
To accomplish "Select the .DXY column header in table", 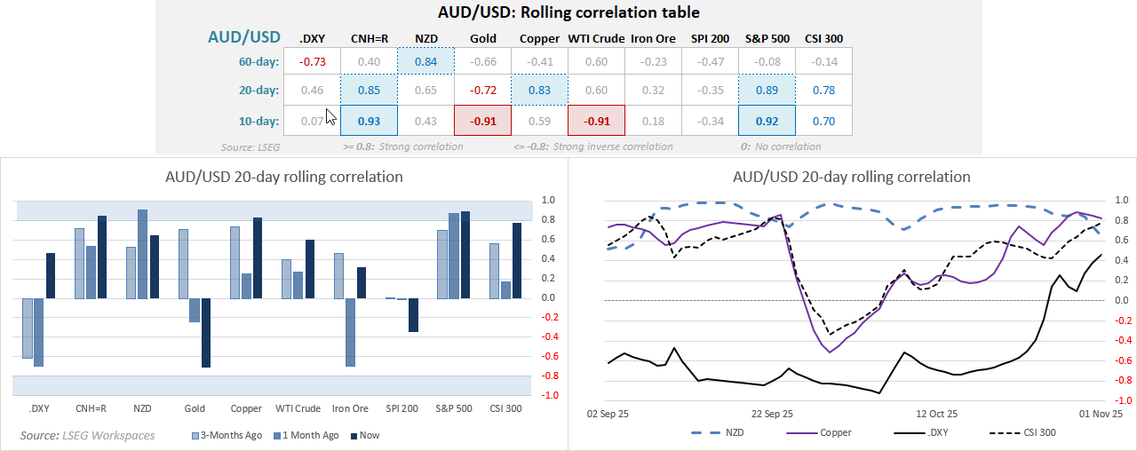I will (x=312, y=38).
